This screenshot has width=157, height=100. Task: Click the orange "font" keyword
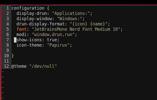coord(22,29)
